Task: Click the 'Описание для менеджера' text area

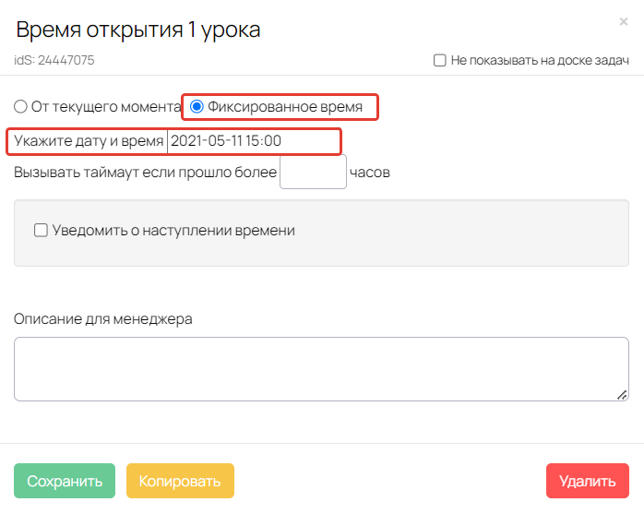Action: (321, 369)
